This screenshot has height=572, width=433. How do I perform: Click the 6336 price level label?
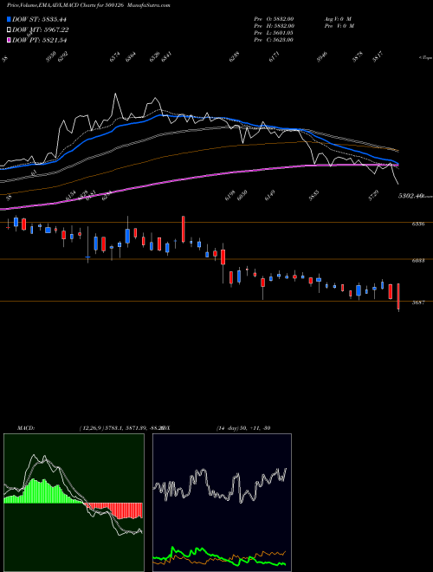click(x=418, y=224)
